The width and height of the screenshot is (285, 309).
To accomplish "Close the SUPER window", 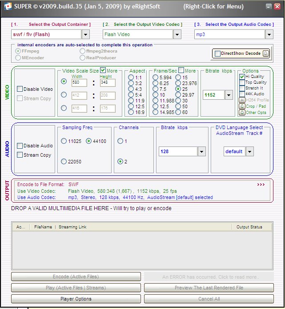I will [x=277, y=7].
